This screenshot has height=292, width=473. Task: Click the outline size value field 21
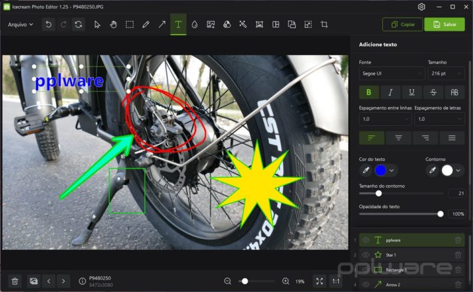click(457, 194)
